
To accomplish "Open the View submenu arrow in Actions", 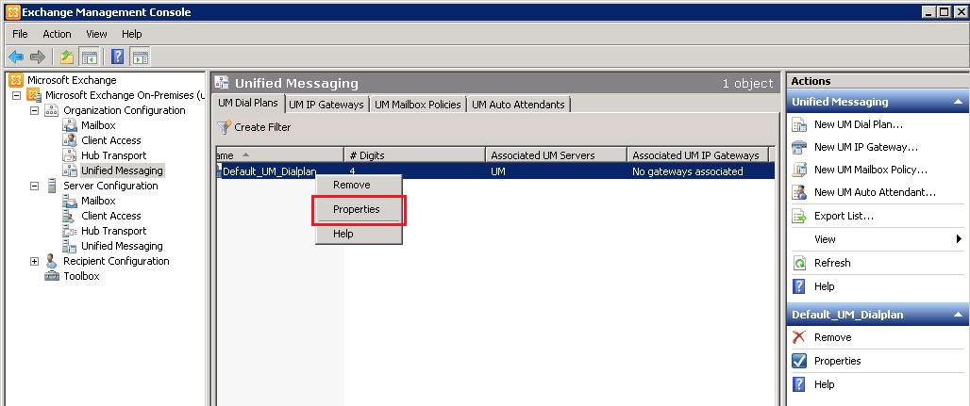I will click(x=959, y=239).
